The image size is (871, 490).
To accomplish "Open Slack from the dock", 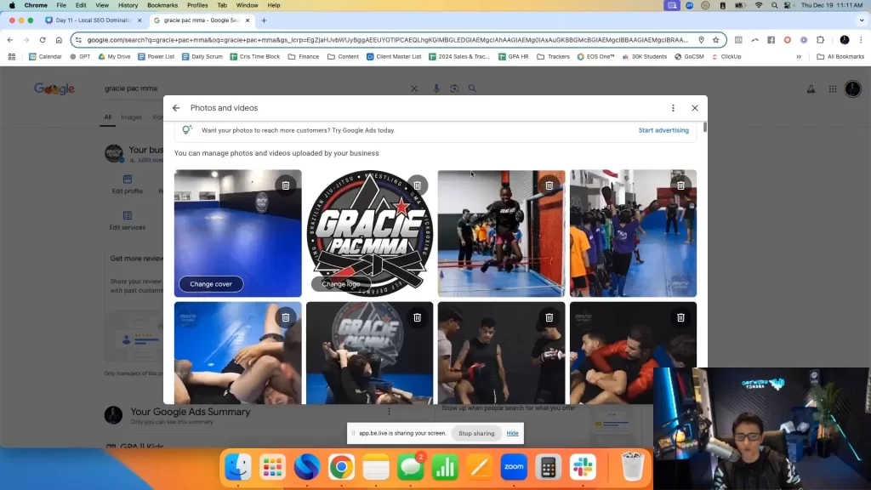I will pyautogui.click(x=583, y=467).
